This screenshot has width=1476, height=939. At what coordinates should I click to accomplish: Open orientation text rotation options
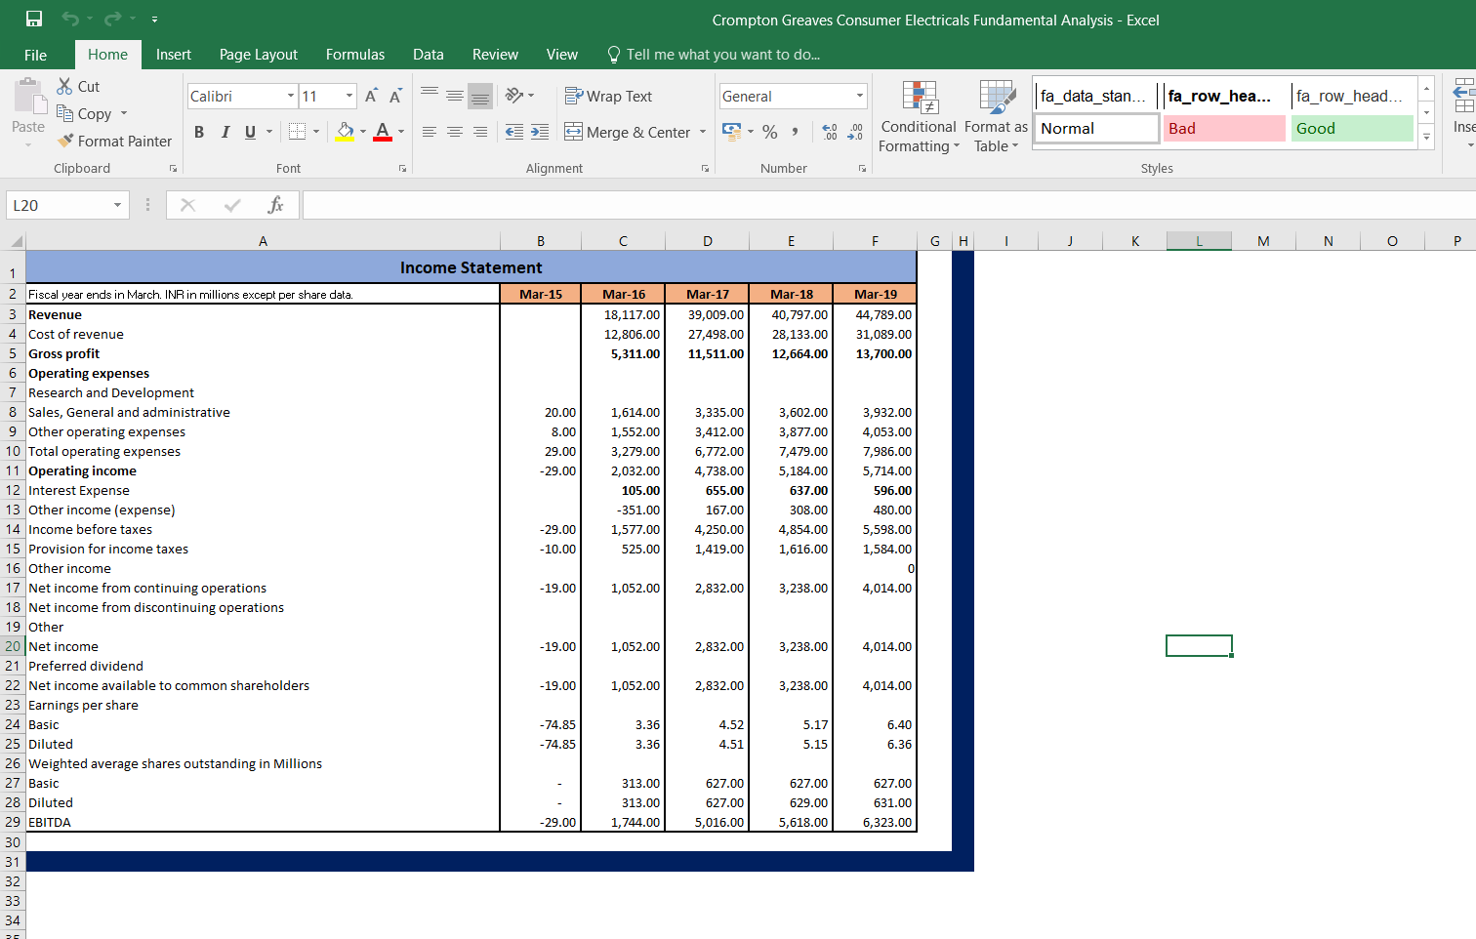519,96
